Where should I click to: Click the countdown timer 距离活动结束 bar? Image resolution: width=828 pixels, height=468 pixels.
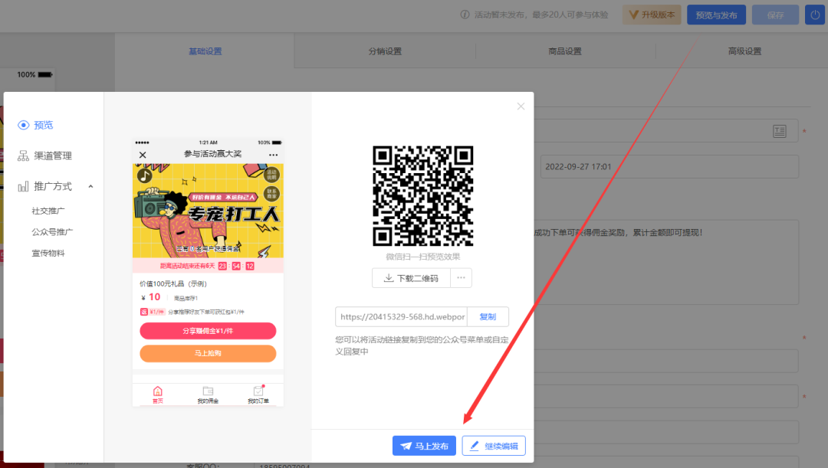(x=208, y=266)
